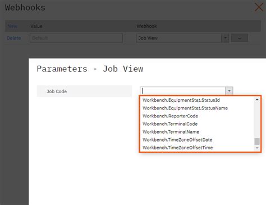The width and height of the screenshot is (266, 205).
Task: Select Workbench.EquipmentStat.StatusId
Action: (x=181, y=100)
